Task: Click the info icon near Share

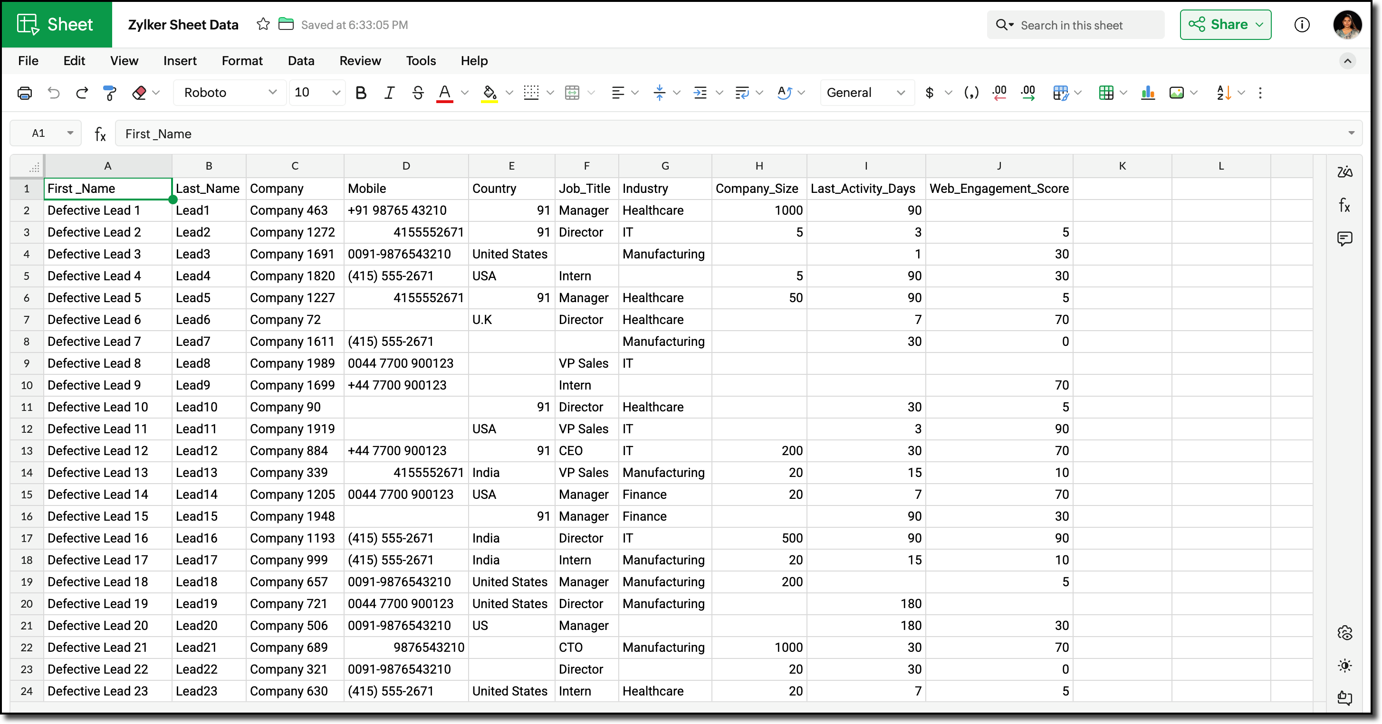Action: click(1302, 25)
